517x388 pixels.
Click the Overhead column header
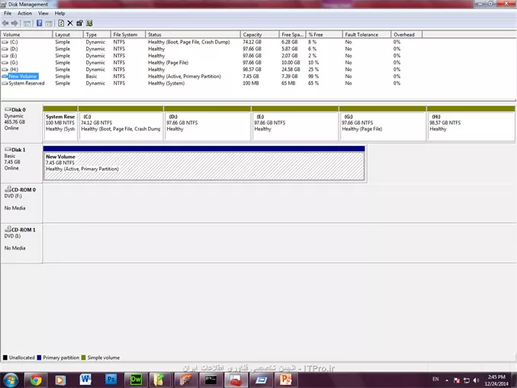406,34
